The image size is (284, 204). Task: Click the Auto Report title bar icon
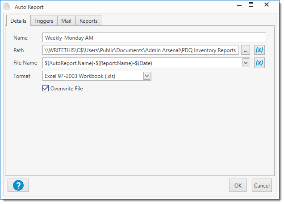(x=7, y=7)
